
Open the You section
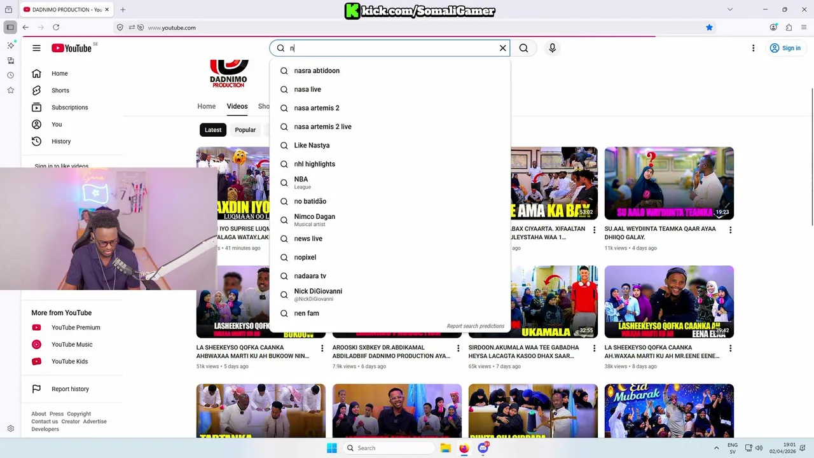pyautogui.click(x=57, y=124)
